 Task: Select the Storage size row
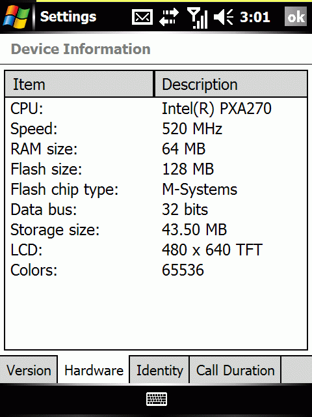tap(156, 229)
